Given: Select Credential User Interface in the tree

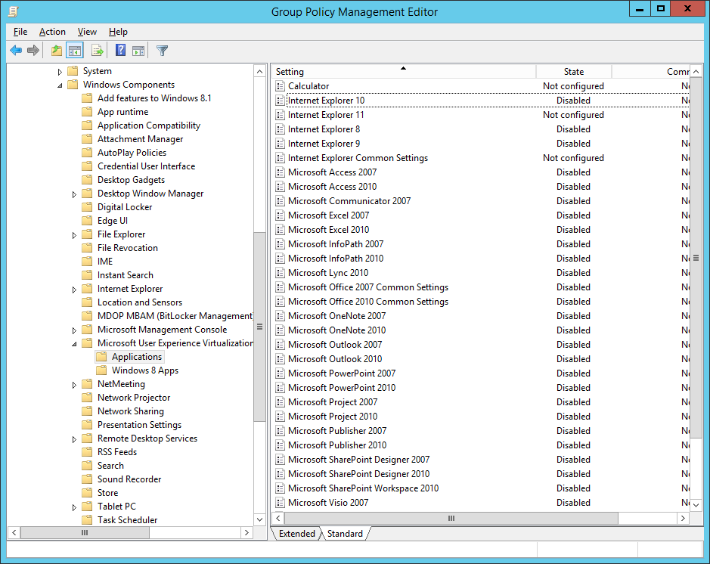Looking at the screenshot, I should 146,166.
